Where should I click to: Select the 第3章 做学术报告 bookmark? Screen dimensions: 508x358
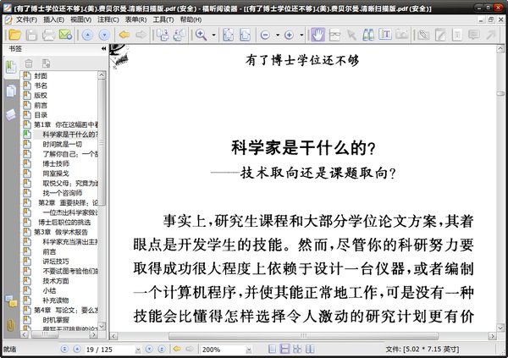click(61, 232)
